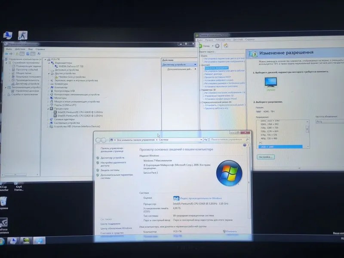
Task: Select highlighted 1920 × 1080 PC resolution
Action: [280, 147]
